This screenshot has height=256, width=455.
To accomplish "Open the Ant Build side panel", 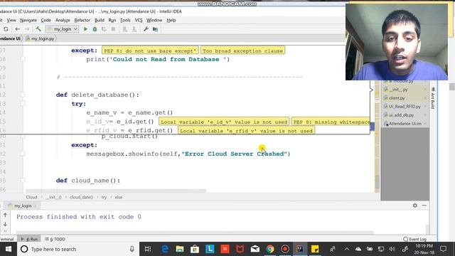I will point(433,98).
